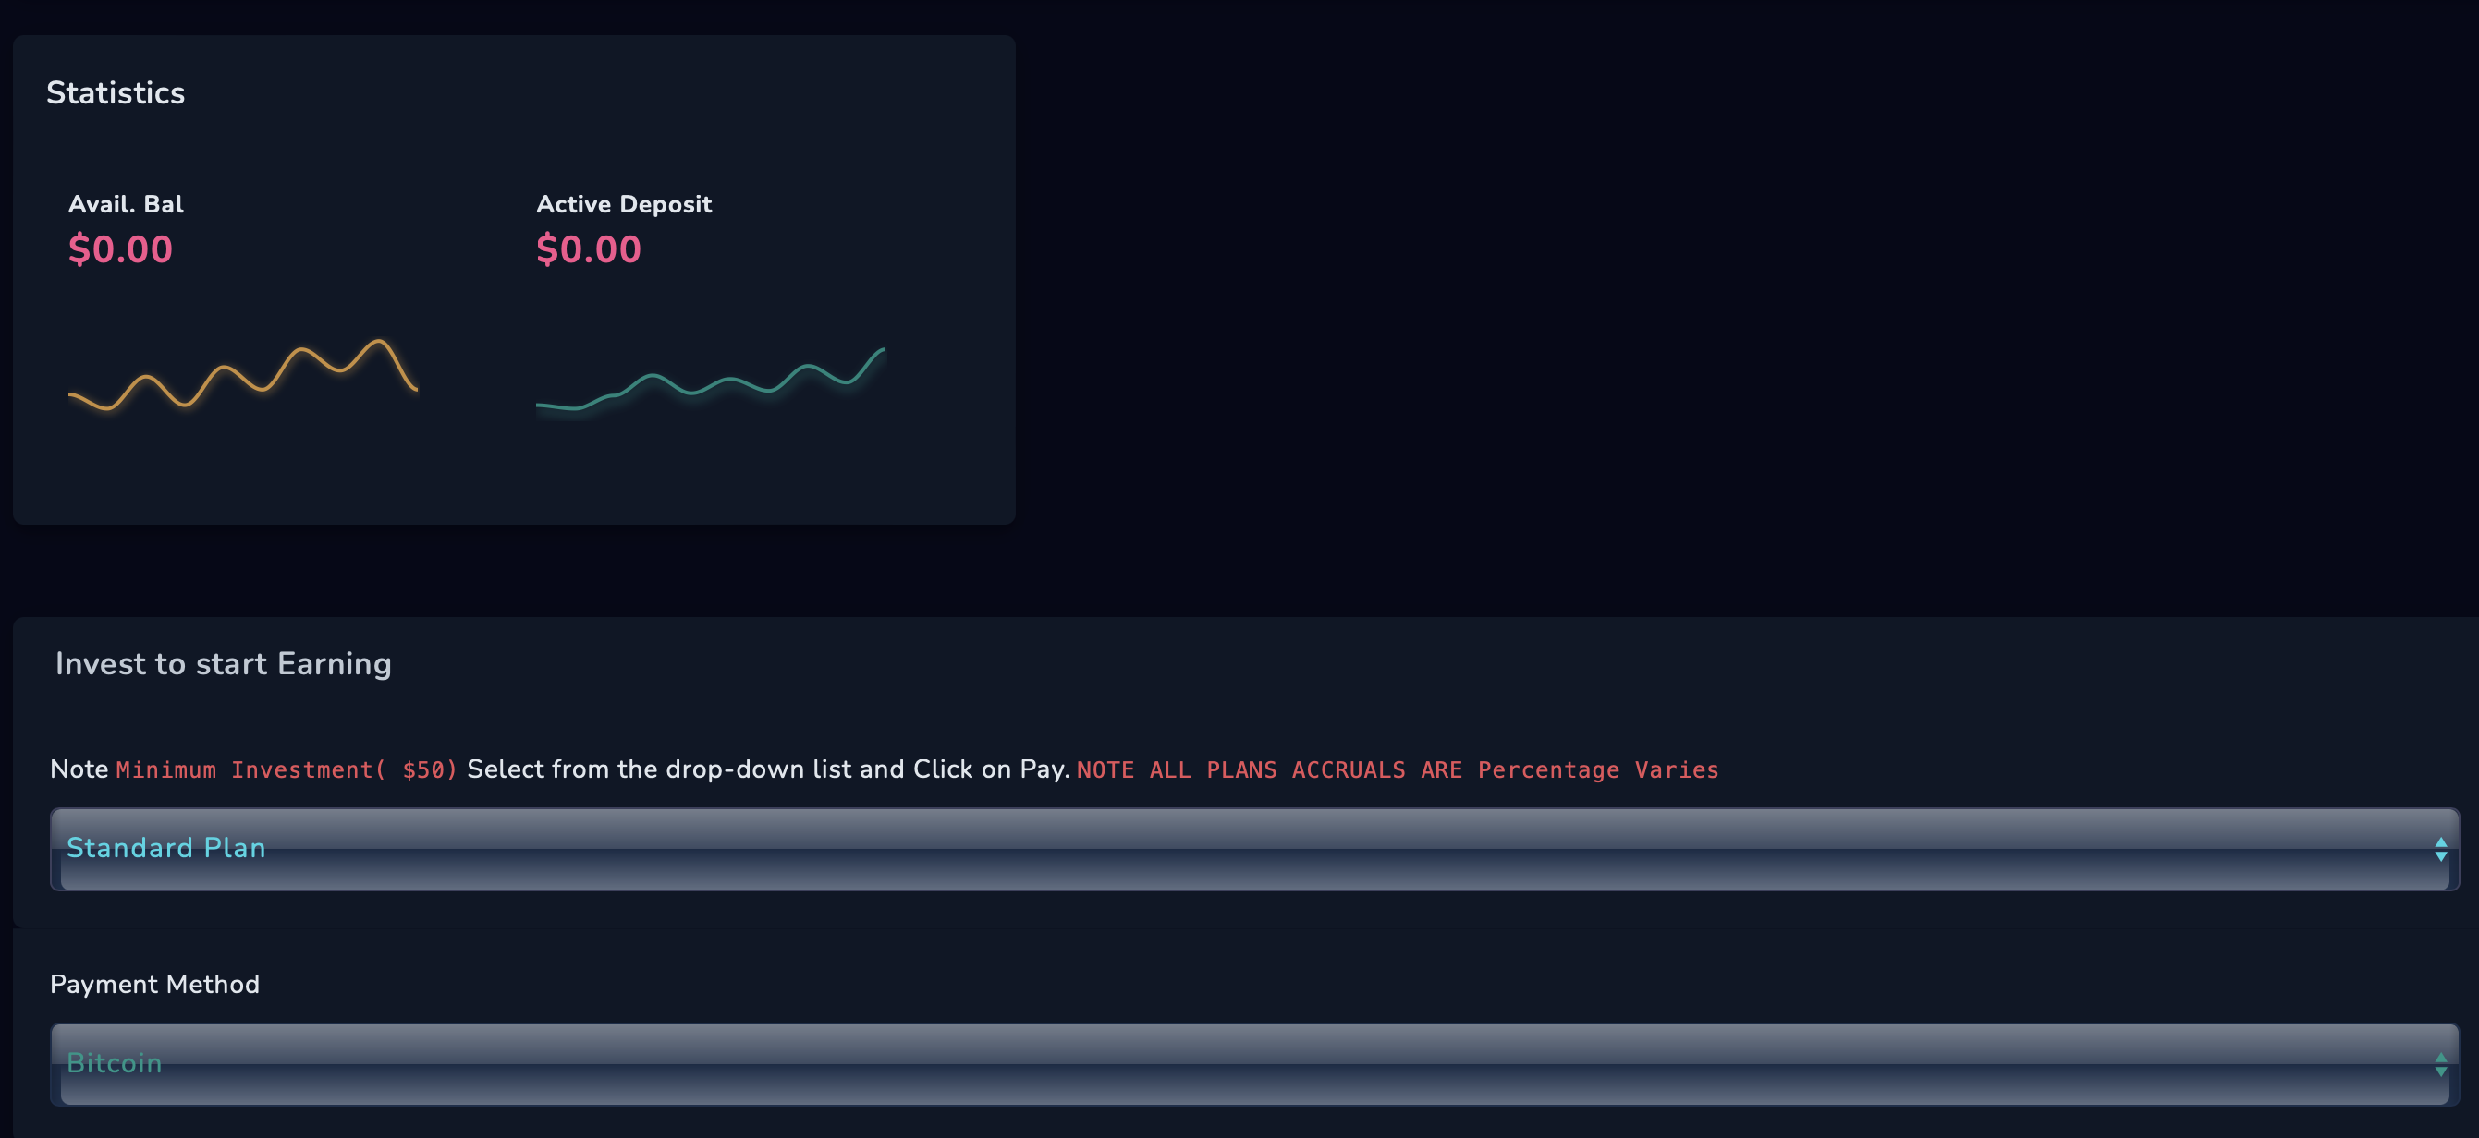
Task: Click the Invest to start Earning heading
Action: (224, 664)
